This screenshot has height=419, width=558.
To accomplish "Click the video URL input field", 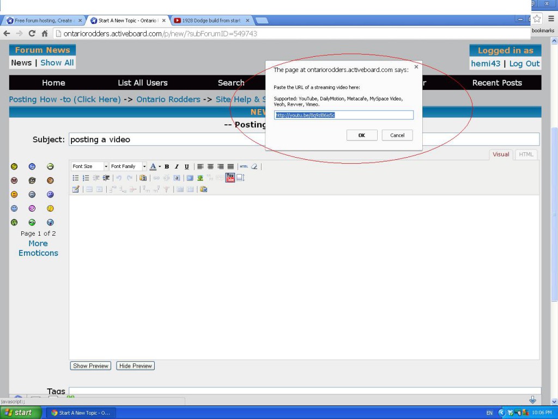I will tap(344, 115).
